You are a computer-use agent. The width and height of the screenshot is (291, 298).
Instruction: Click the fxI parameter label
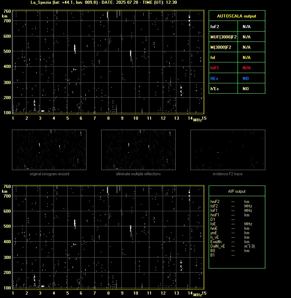tap(213, 57)
